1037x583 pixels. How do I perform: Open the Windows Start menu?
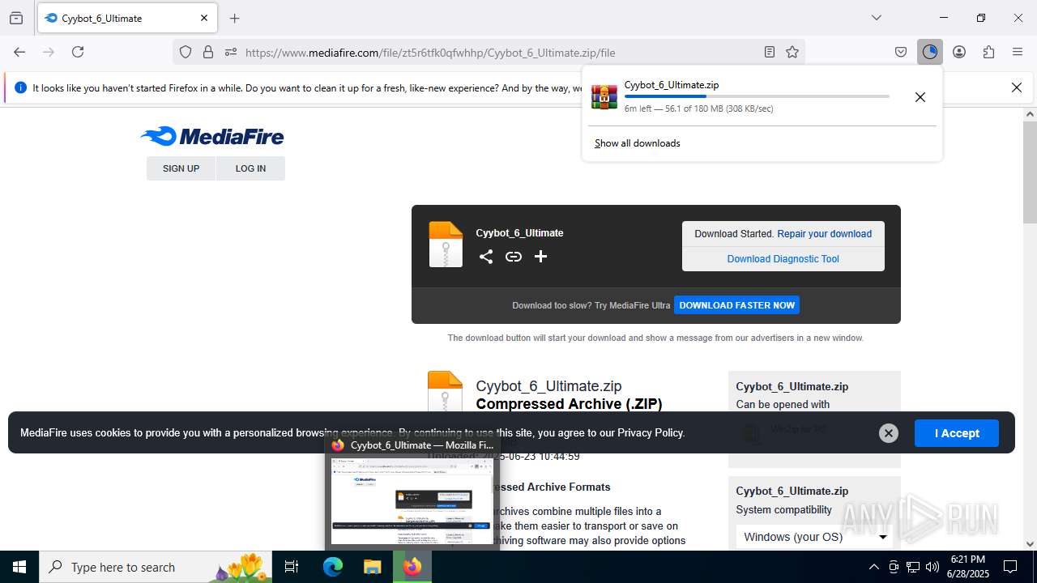click(19, 567)
